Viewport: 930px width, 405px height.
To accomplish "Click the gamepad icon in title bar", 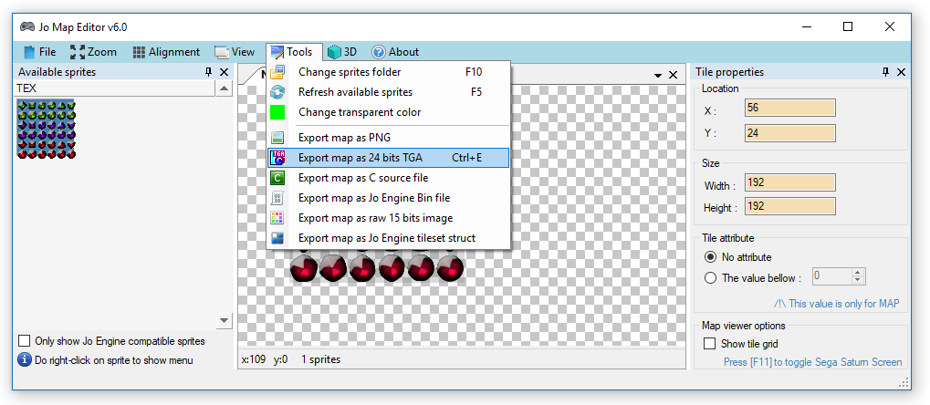I will click(27, 27).
